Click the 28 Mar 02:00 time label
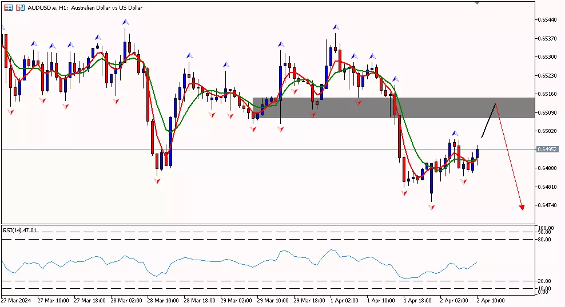 (x=126, y=301)
